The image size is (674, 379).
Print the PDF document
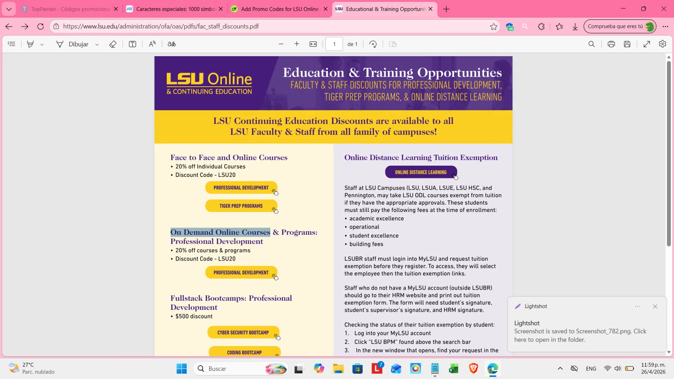(611, 44)
